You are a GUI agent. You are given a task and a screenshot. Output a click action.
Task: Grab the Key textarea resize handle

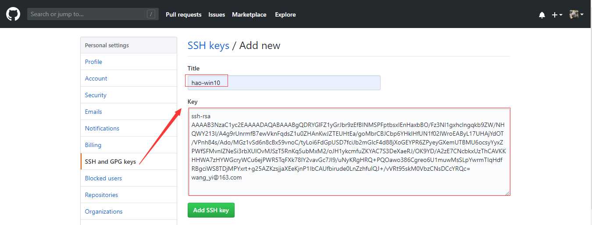click(x=508, y=193)
